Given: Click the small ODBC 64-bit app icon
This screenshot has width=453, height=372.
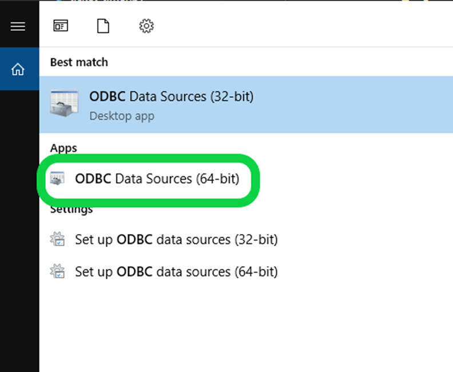Looking at the screenshot, I should pos(57,179).
